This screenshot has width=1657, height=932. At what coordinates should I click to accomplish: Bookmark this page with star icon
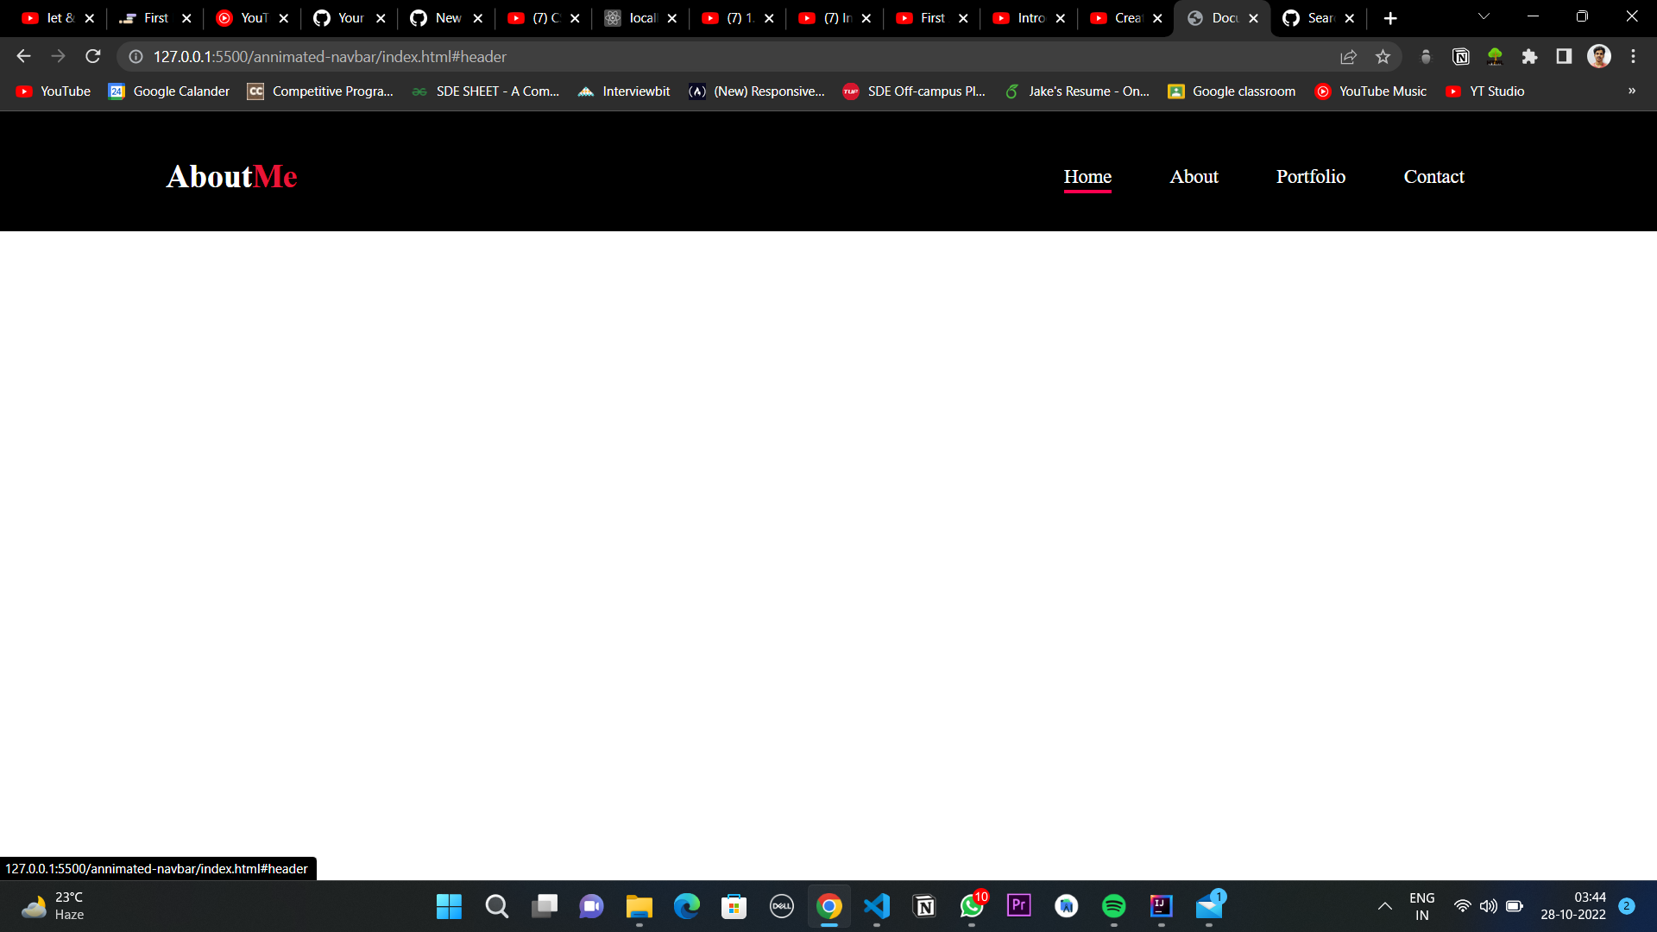(1383, 56)
